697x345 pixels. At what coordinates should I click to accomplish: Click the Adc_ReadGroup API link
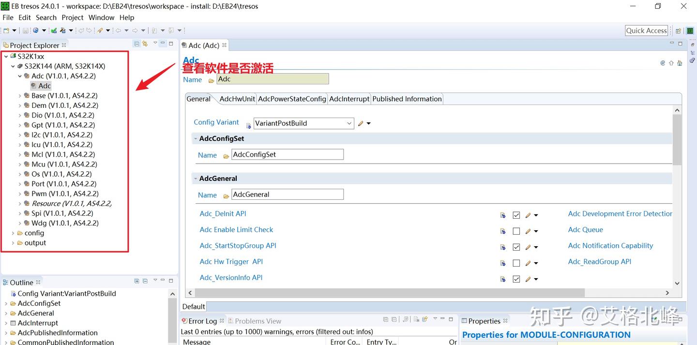click(600, 262)
